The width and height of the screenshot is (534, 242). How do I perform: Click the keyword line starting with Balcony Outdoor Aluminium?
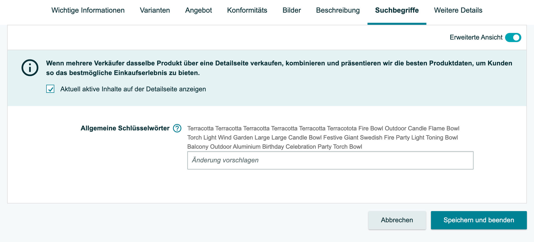[275, 147]
